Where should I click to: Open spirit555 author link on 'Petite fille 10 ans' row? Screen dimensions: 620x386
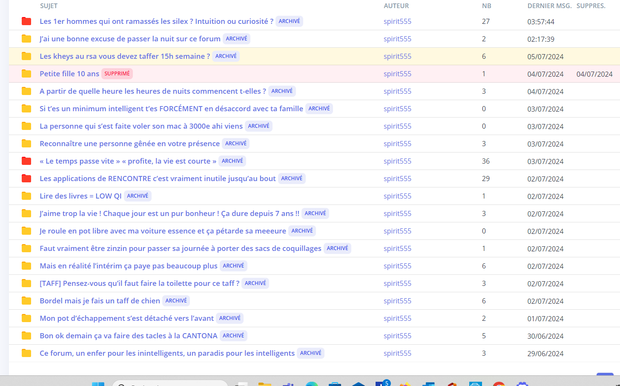coord(397,74)
